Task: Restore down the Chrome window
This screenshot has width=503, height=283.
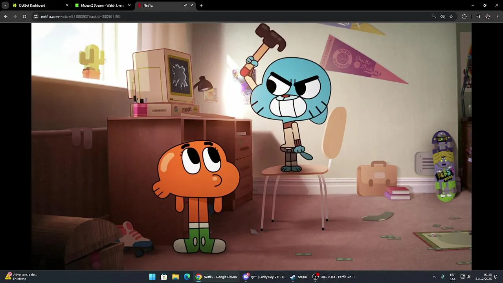Action: pyautogui.click(x=485, y=6)
